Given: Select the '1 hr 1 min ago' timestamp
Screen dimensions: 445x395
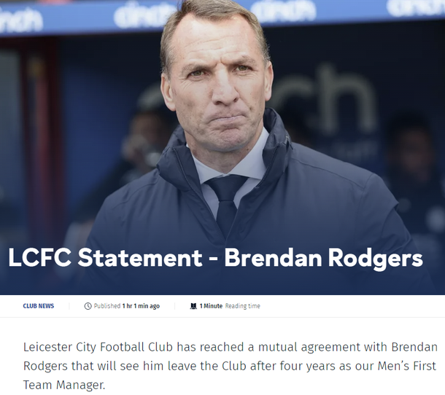Looking at the screenshot, I should pyautogui.click(x=141, y=306).
